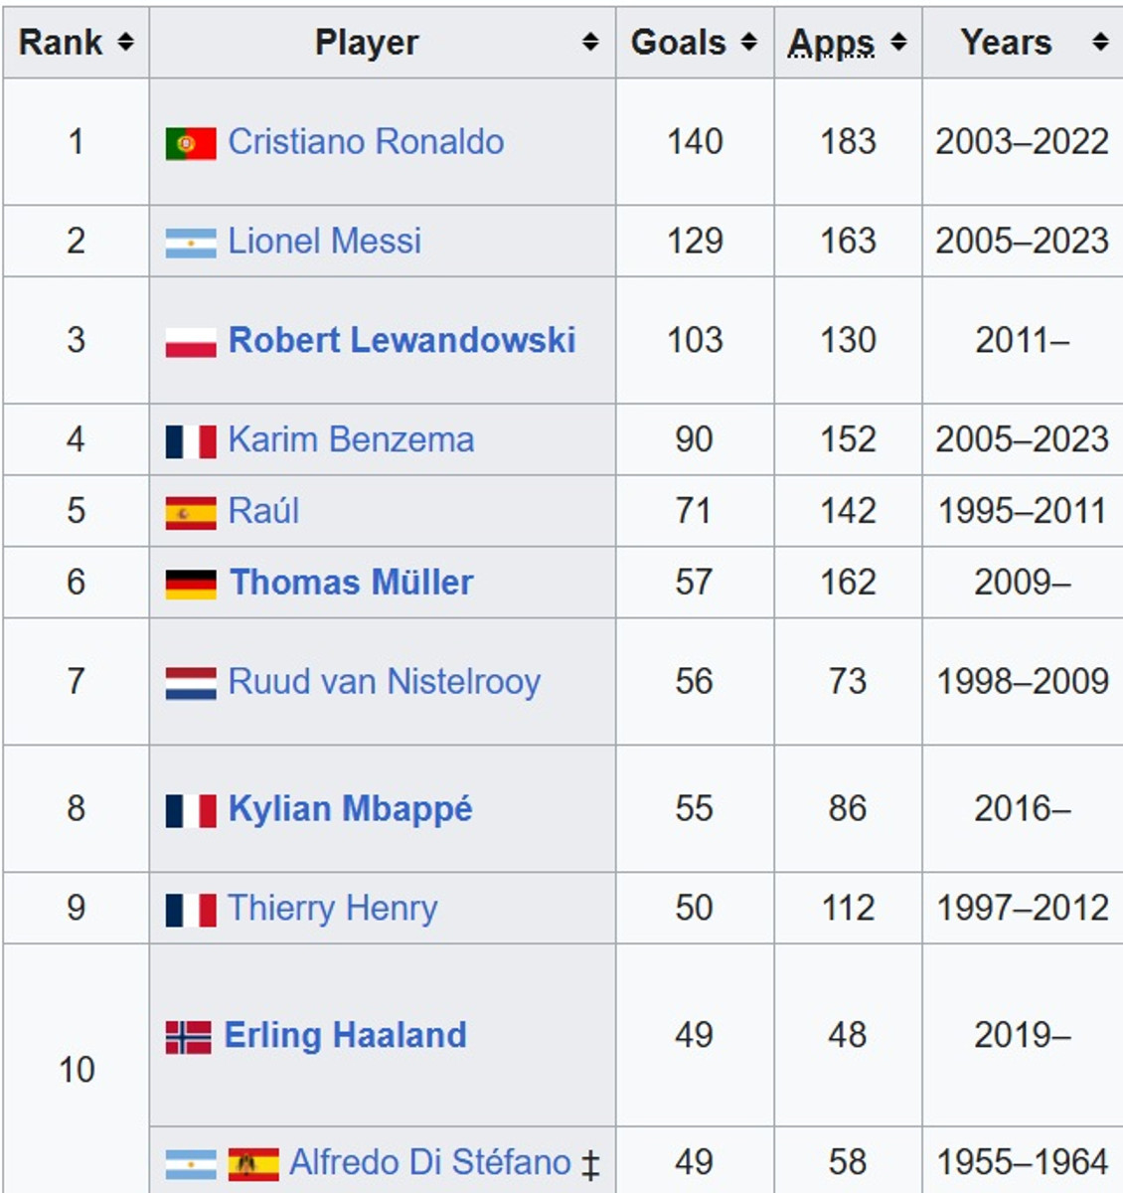Viewport: 1123px width, 1193px height.
Task: Click the Spain flag beside Raúl
Action: (x=191, y=512)
